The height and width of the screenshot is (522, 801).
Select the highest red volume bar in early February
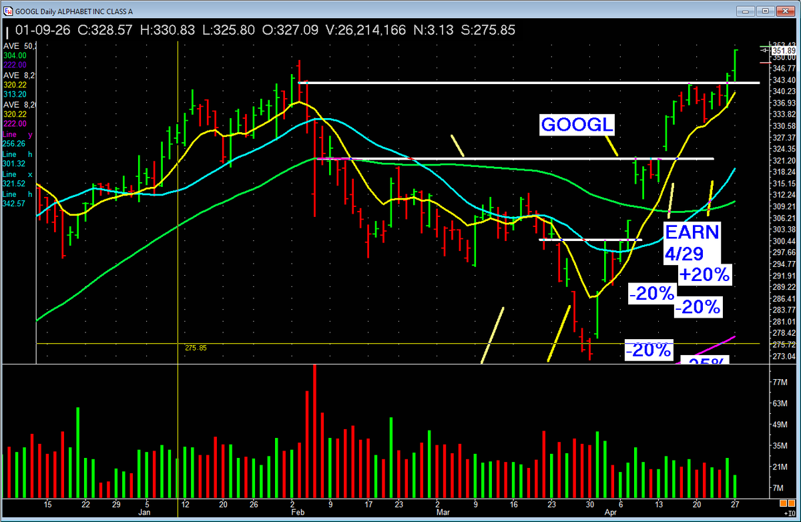314,432
